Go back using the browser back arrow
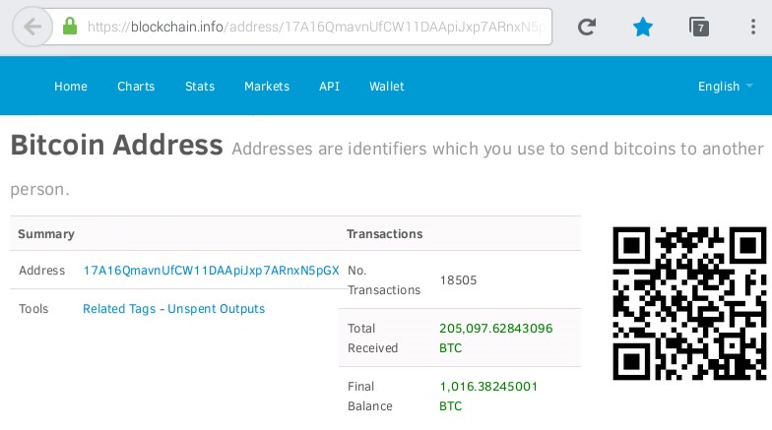The width and height of the screenshot is (772, 430). click(32, 27)
